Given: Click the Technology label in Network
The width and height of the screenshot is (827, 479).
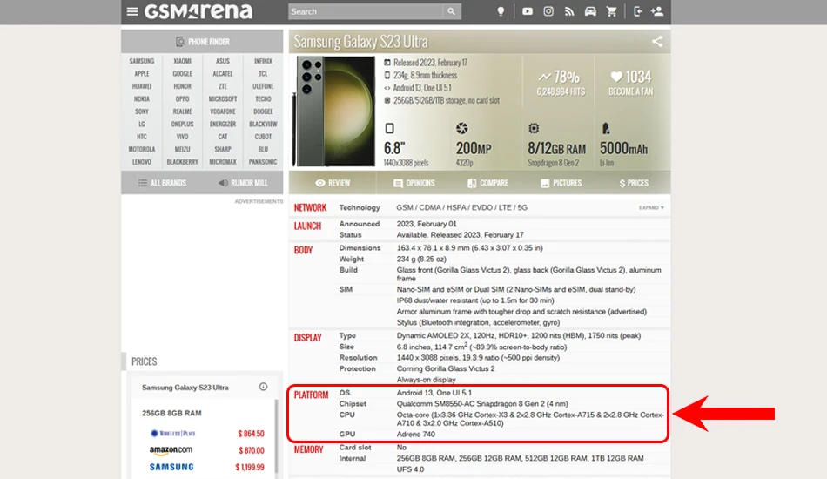Looking at the screenshot, I should 360,208.
